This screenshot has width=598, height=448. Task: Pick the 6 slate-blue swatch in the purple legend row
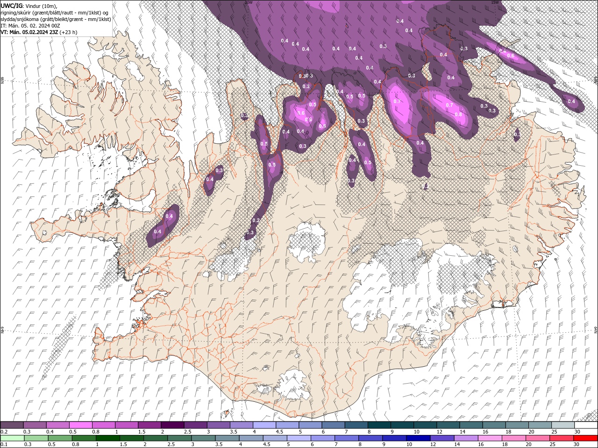pyautogui.click(x=334, y=425)
